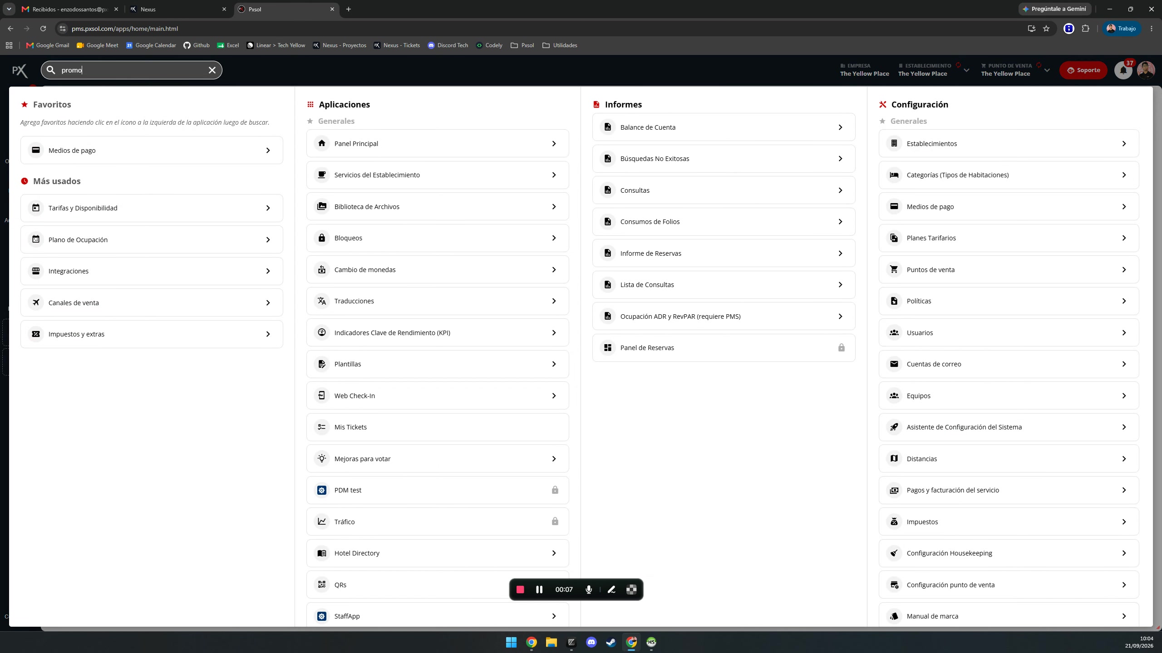Click the Canales de venta plane icon

tap(36, 302)
